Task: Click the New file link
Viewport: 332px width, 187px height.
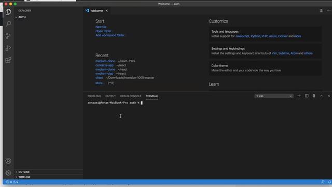Action: pyautogui.click(x=101, y=27)
